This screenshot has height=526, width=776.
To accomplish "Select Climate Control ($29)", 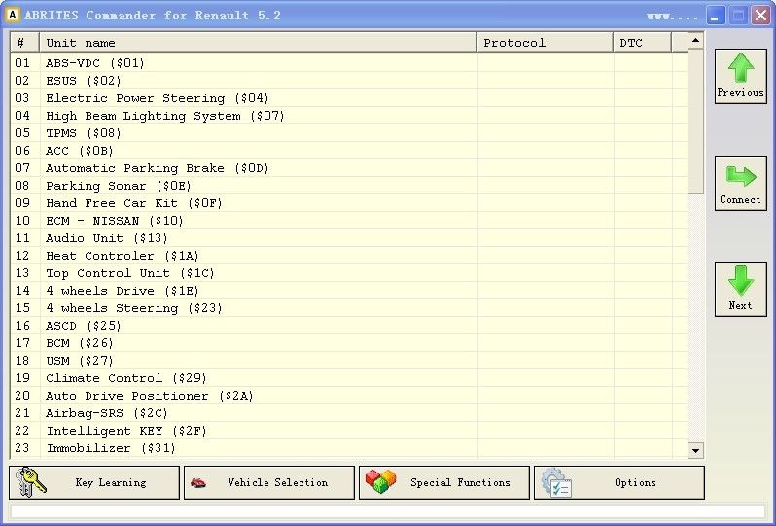I will click(348, 378).
